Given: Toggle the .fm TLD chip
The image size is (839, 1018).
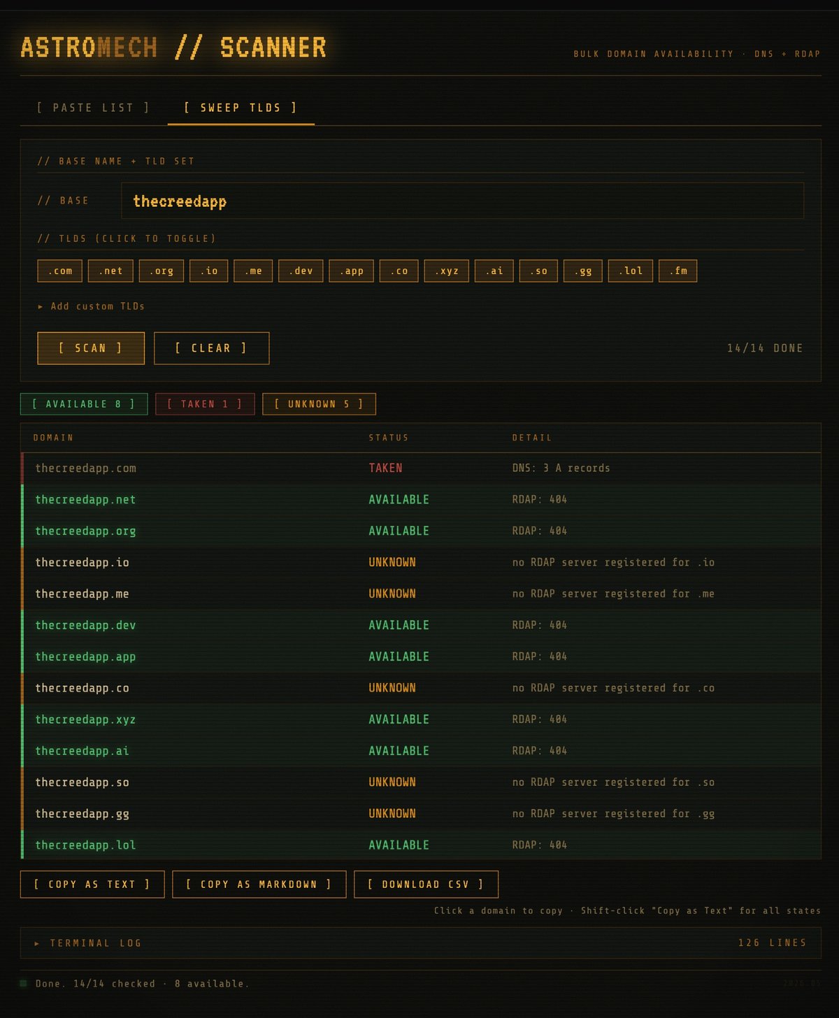Looking at the screenshot, I should 678,271.
